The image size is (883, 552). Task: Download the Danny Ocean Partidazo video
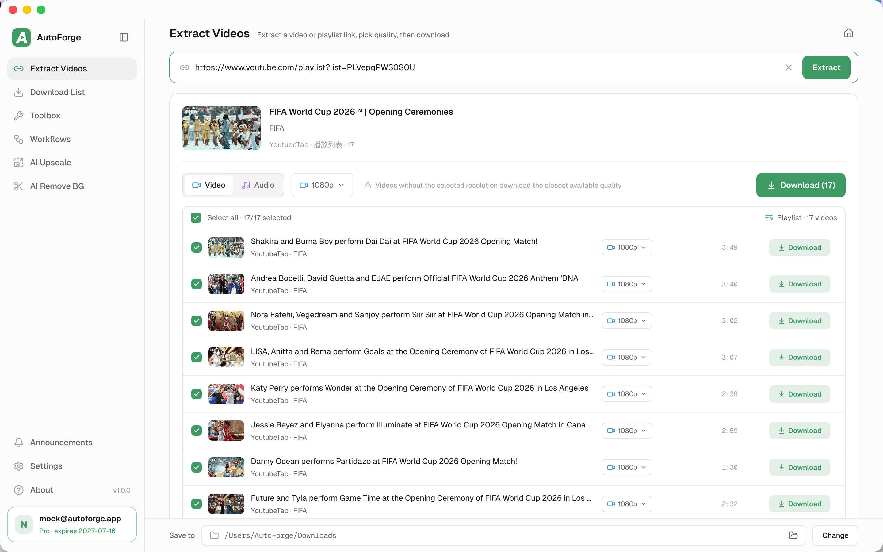799,467
